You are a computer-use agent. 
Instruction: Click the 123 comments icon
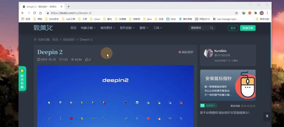coord(61,60)
